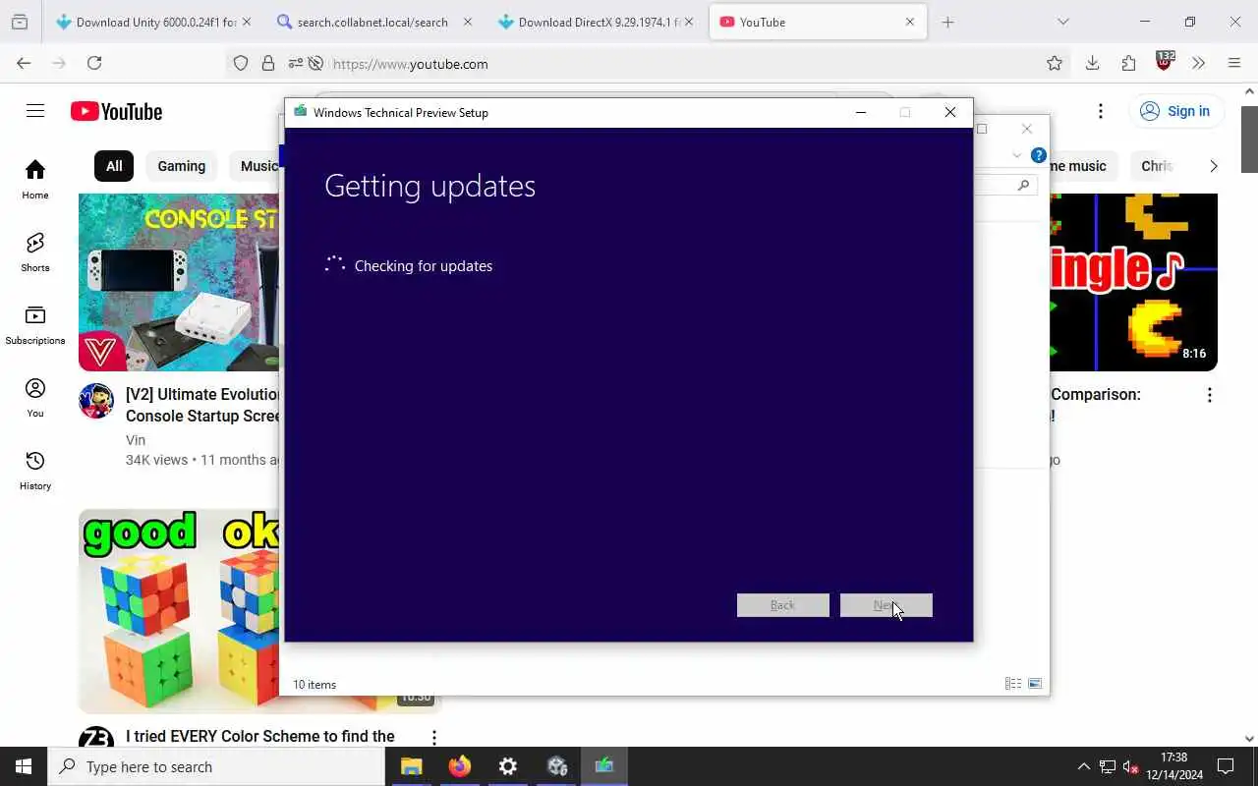1258x786 pixels.
Task: Open the Rubik's cube color scheme thumbnail
Action: 181,611
